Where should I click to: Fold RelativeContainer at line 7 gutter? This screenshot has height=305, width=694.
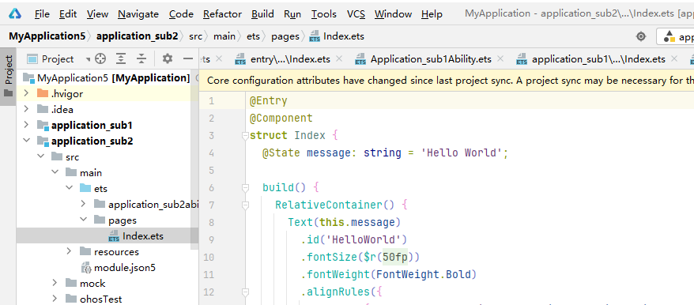pos(245,205)
